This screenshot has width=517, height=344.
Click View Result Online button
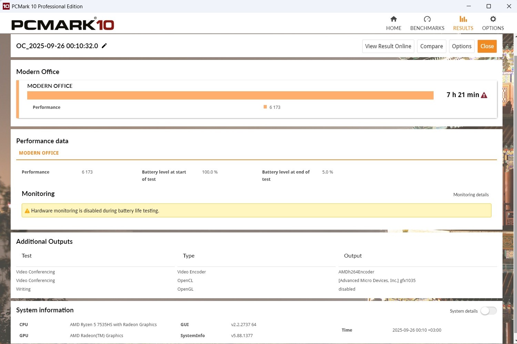[x=388, y=46]
